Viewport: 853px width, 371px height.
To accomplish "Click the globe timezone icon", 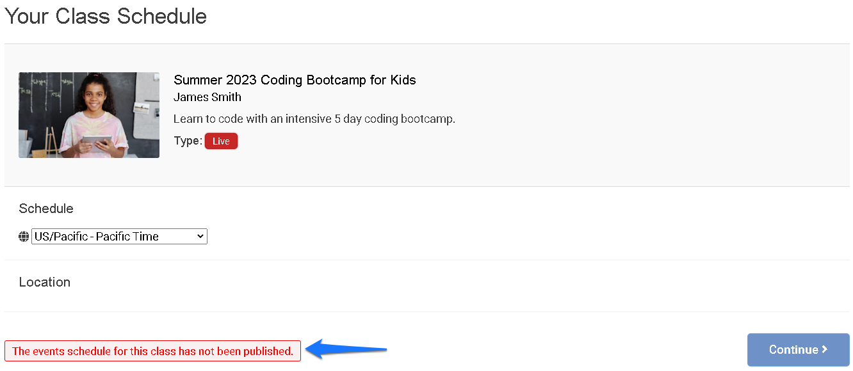I will 24,237.
